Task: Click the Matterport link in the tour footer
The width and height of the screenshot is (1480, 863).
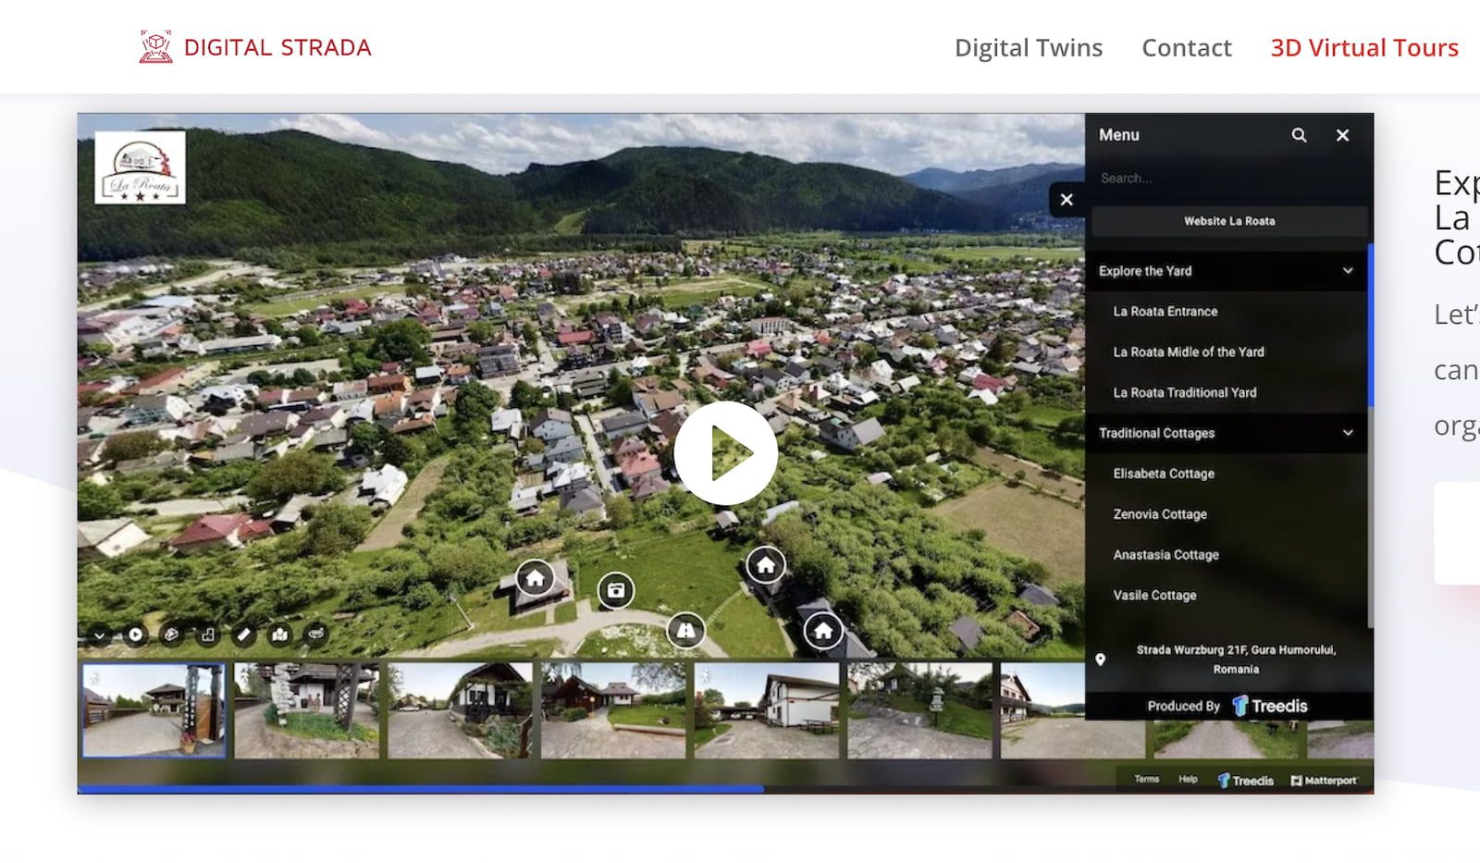Action: point(1324,781)
